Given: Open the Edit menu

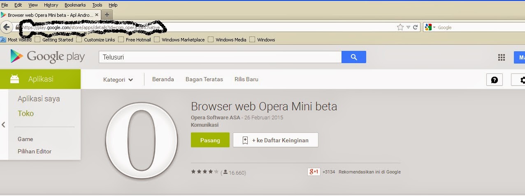Looking at the screenshot, I should pyautogui.click(x=18, y=5).
